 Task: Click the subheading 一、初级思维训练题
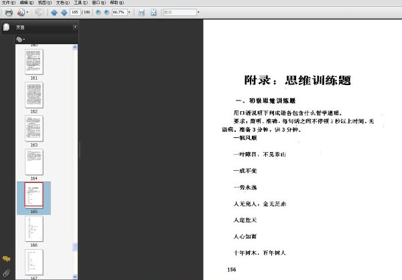tap(265, 100)
